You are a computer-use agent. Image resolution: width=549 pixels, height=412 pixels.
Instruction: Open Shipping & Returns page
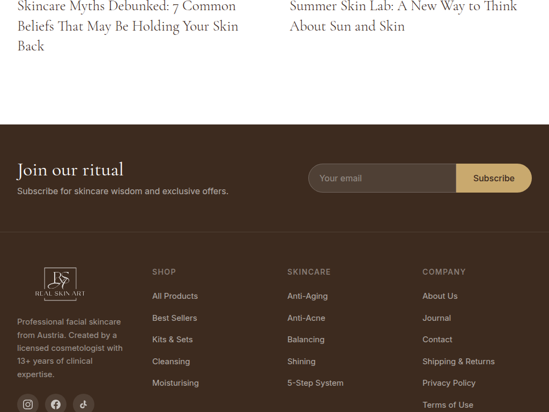(x=458, y=362)
